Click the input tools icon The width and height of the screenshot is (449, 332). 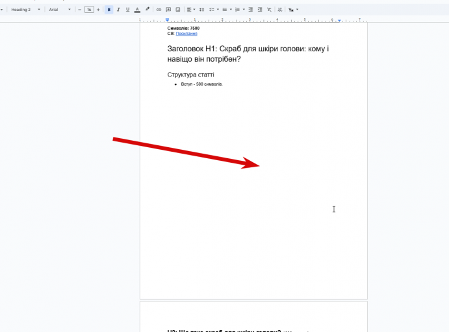pyautogui.click(x=291, y=10)
